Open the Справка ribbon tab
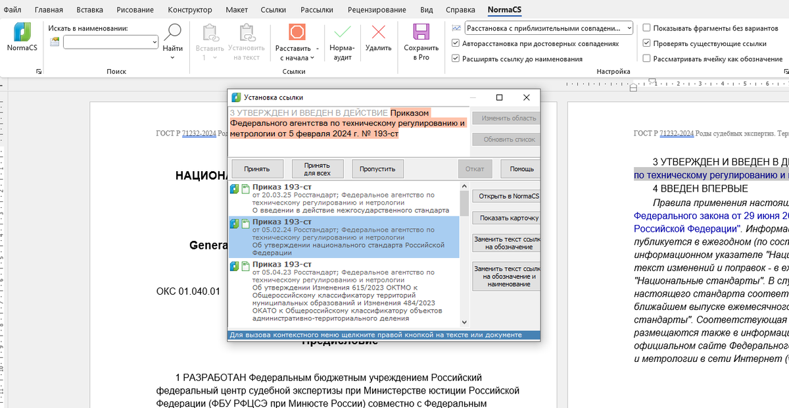Viewport: 789px width, 408px height. tap(460, 10)
